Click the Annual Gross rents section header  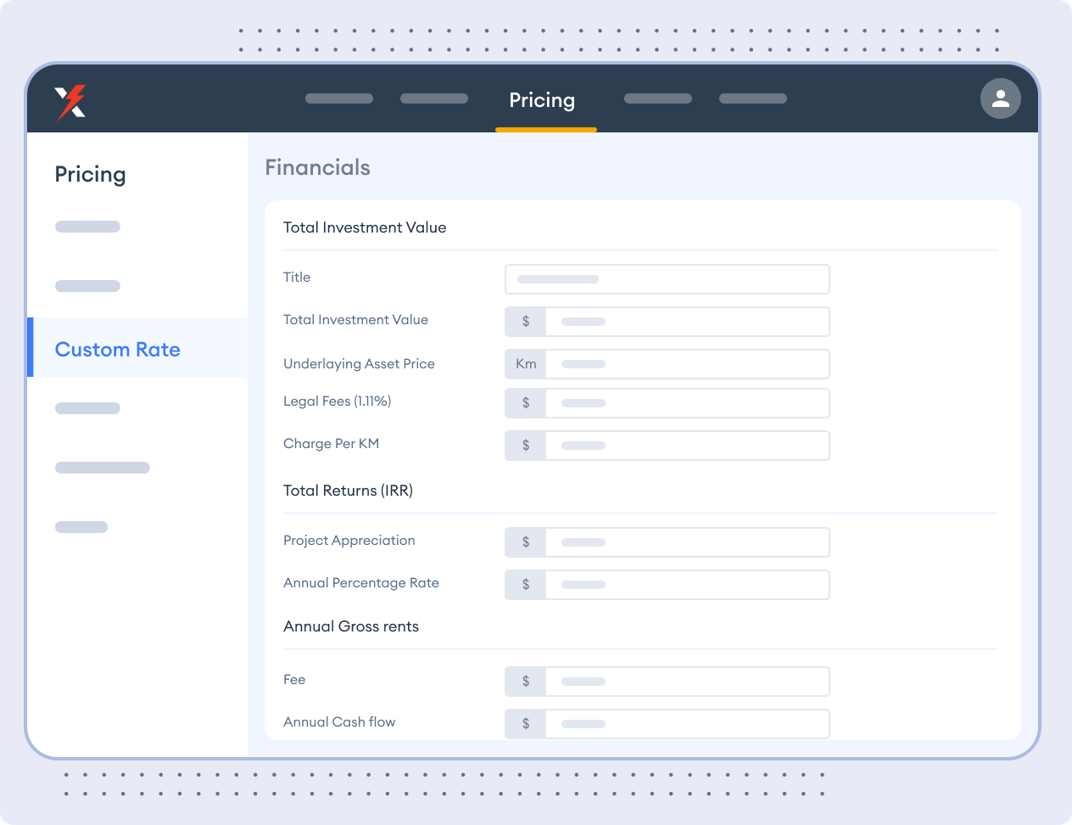350,626
